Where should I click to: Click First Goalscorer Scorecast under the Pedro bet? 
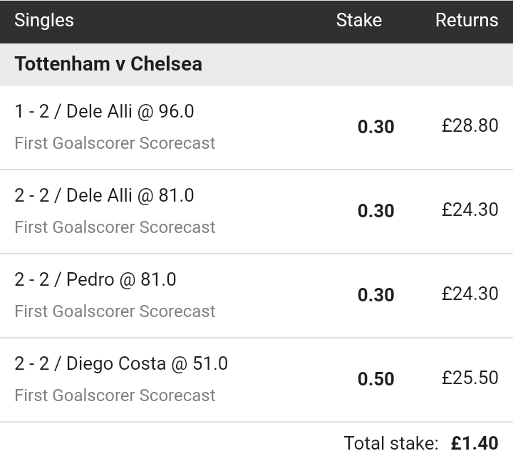coord(115,311)
